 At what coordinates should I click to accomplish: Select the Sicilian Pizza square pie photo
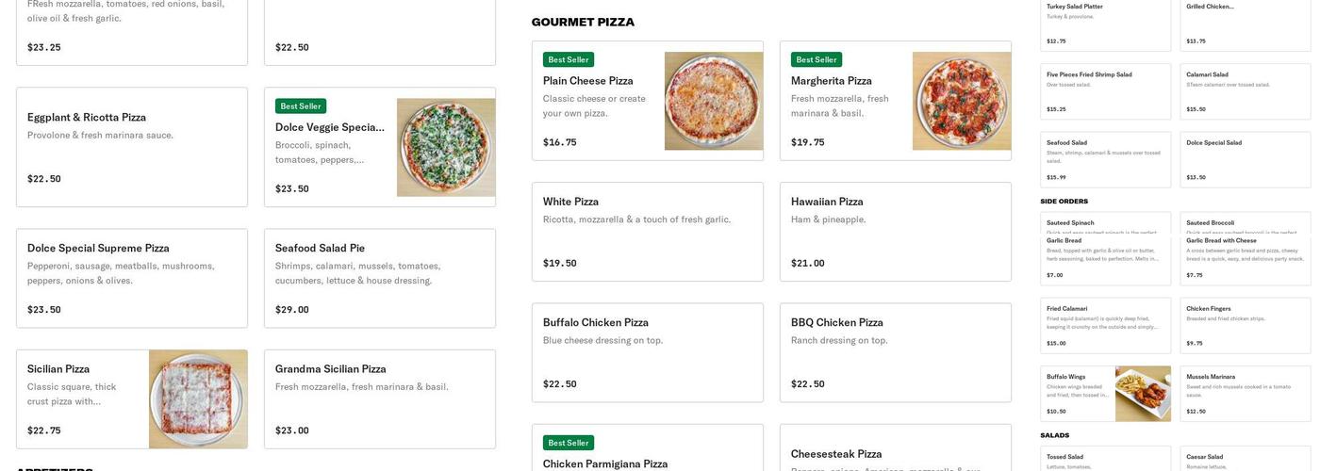(x=198, y=399)
